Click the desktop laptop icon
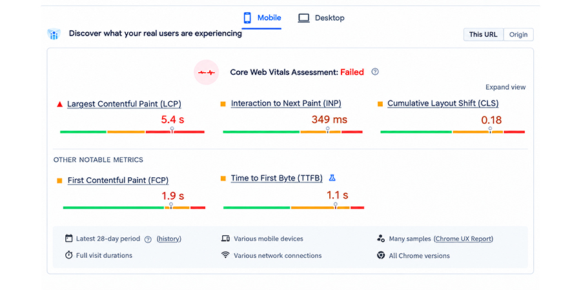Viewport: 581px width, 290px height. pos(303,18)
